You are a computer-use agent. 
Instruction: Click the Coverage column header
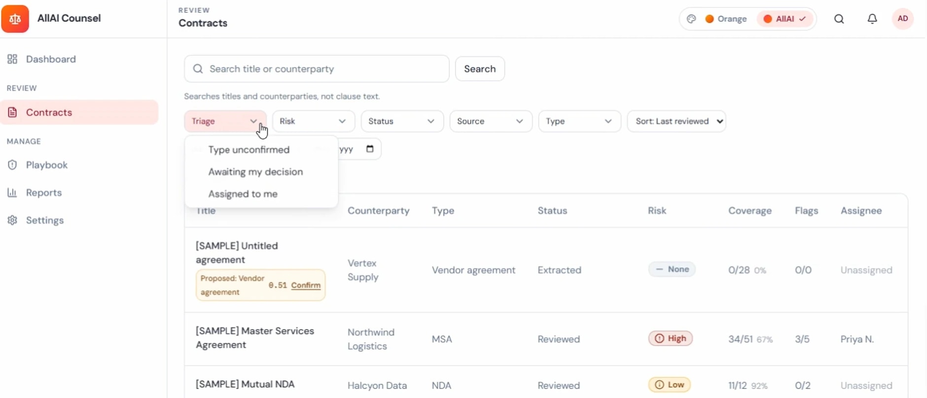(750, 211)
